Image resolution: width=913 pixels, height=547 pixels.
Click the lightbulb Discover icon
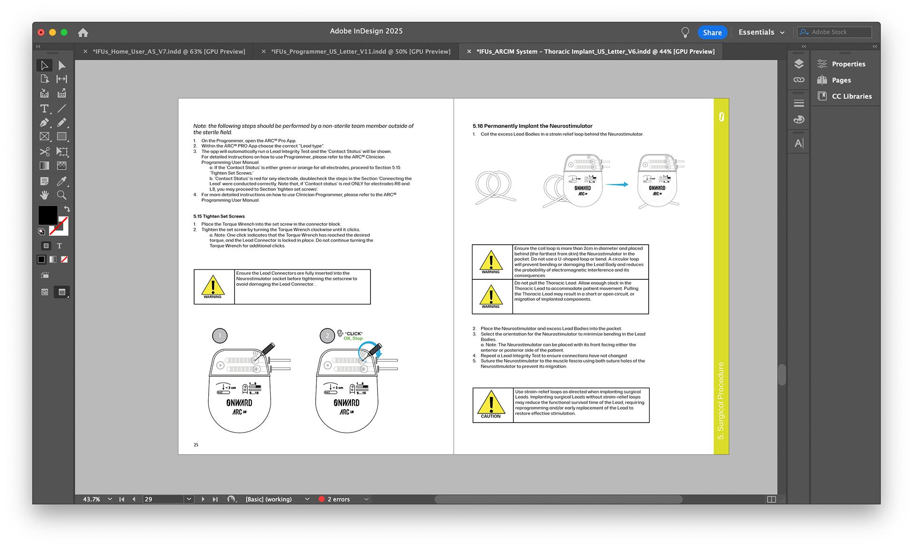click(x=685, y=32)
